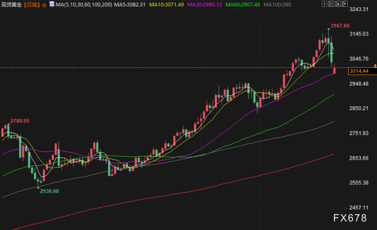This screenshot has height=230, width=377.
Task: Select the green MA60 indicator label
Action: tap(243, 4)
